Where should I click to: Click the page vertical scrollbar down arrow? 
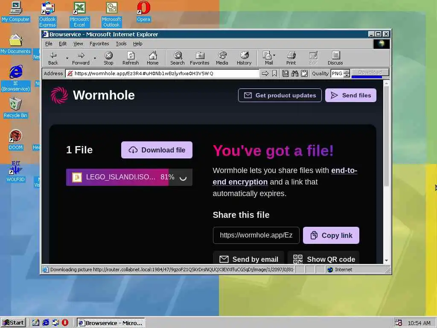386,261
